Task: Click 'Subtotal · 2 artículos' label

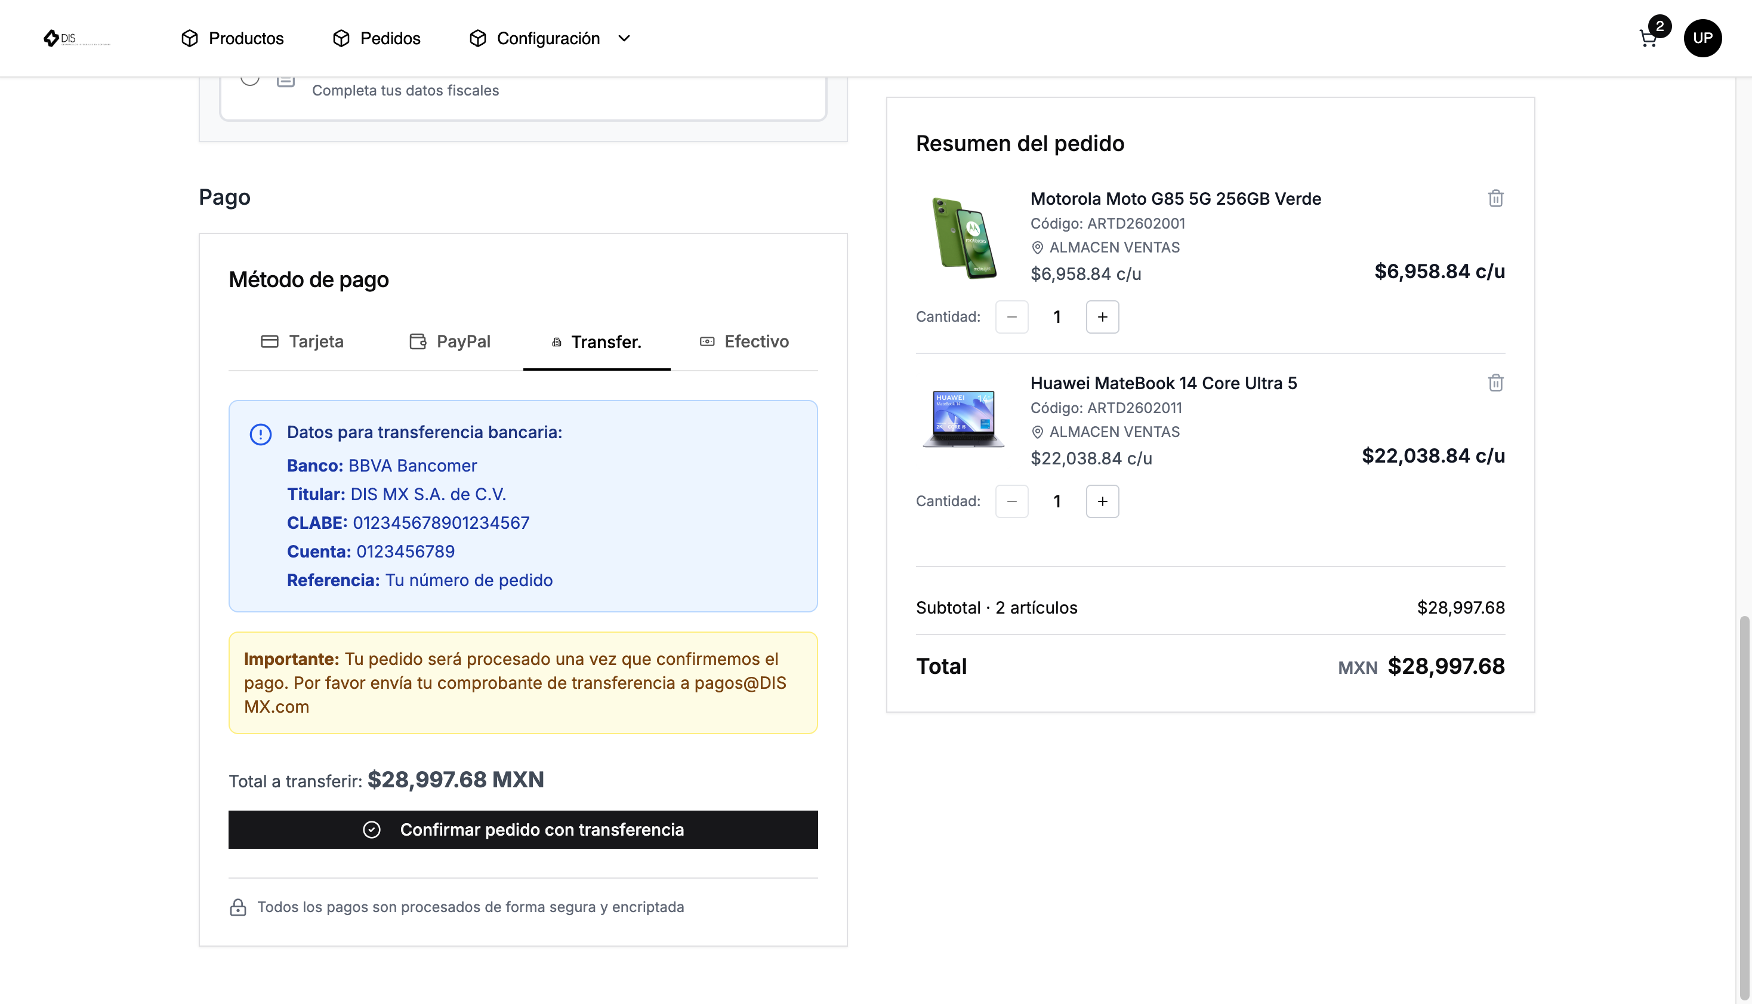Action: coord(996,608)
